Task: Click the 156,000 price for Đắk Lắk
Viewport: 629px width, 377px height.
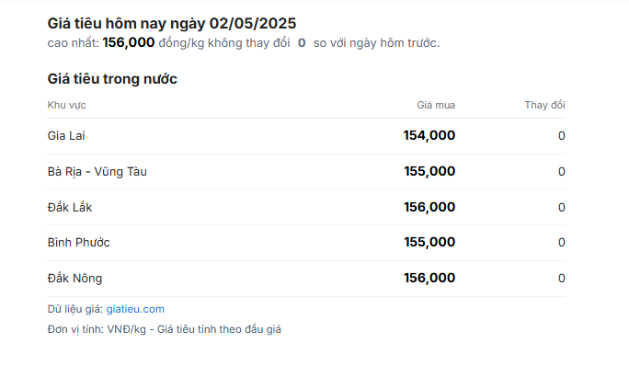Action: (429, 207)
